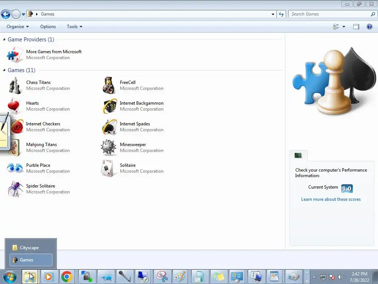Launch Paint from the taskbar
This screenshot has height=284, width=378.
180,277
